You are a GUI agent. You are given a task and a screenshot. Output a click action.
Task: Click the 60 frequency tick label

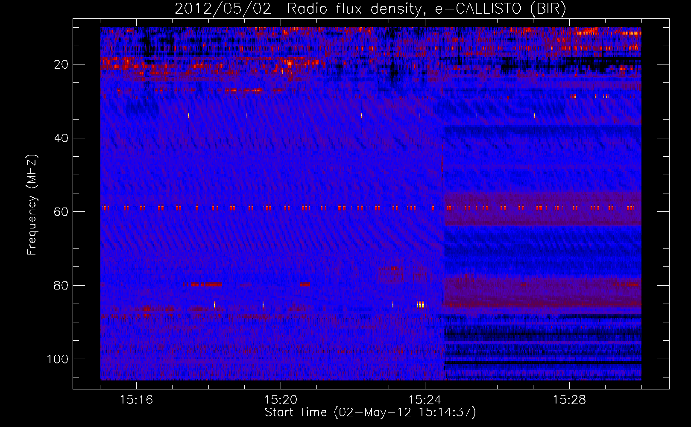[61, 212]
